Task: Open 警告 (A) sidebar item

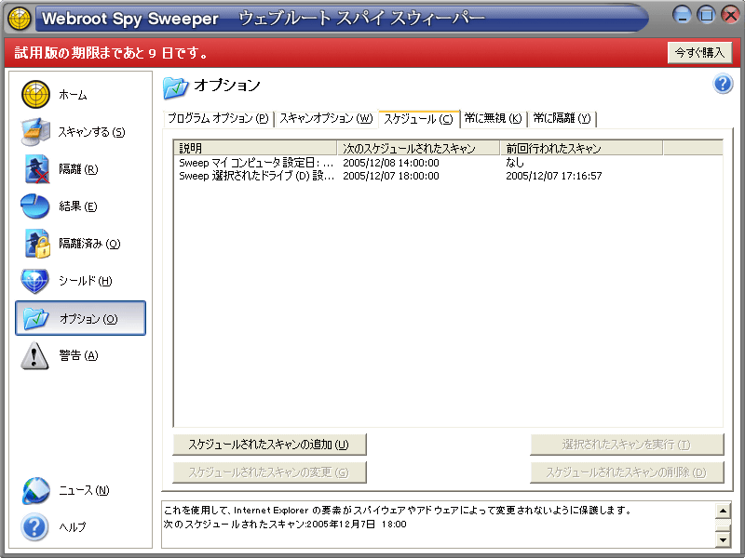Action: click(x=78, y=355)
